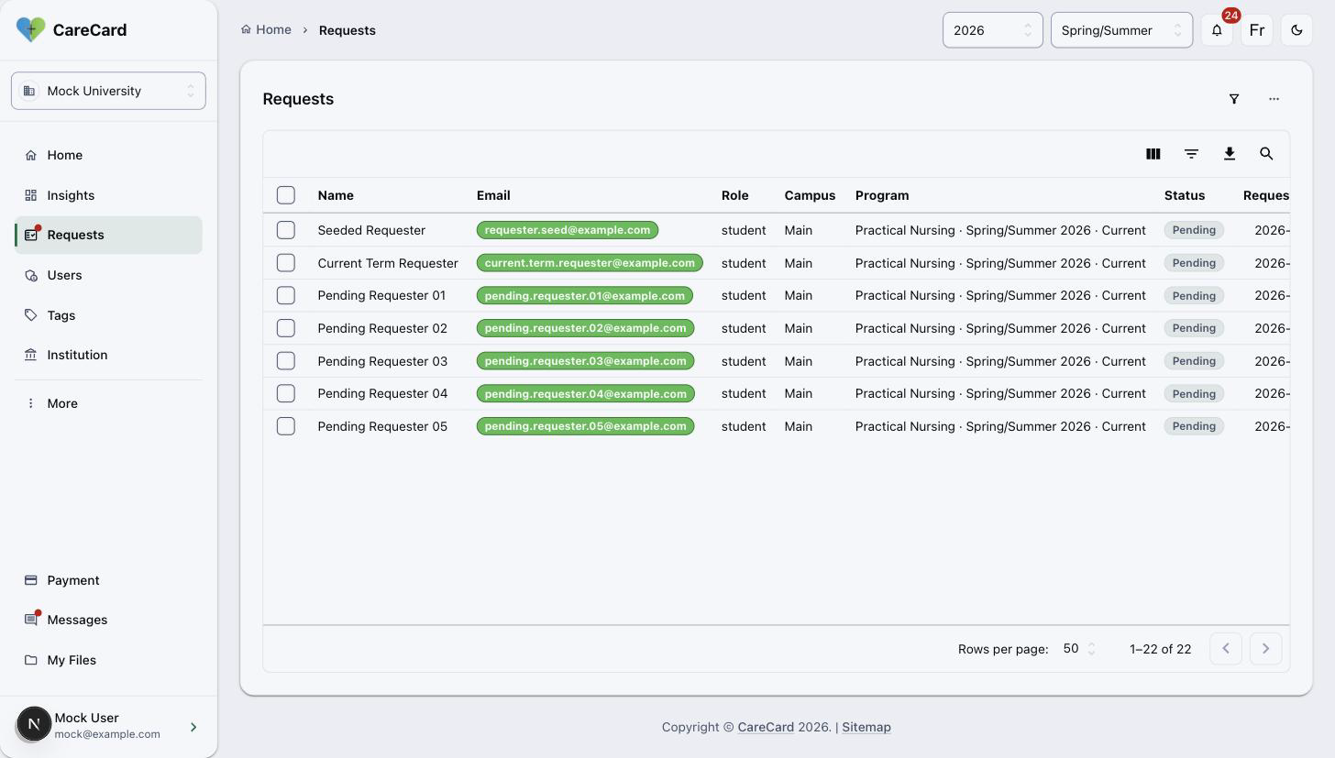Sort by the Name column header

(336, 195)
